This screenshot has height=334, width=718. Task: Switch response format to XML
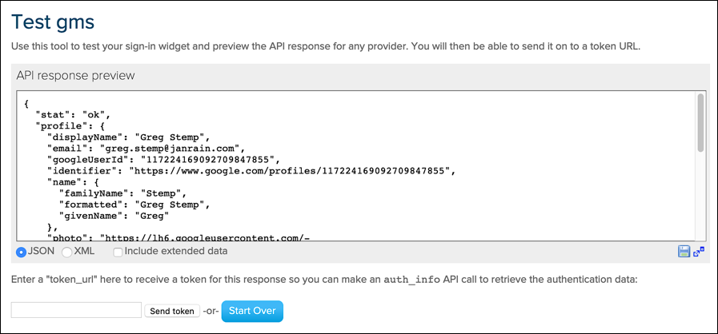pyautogui.click(x=67, y=252)
